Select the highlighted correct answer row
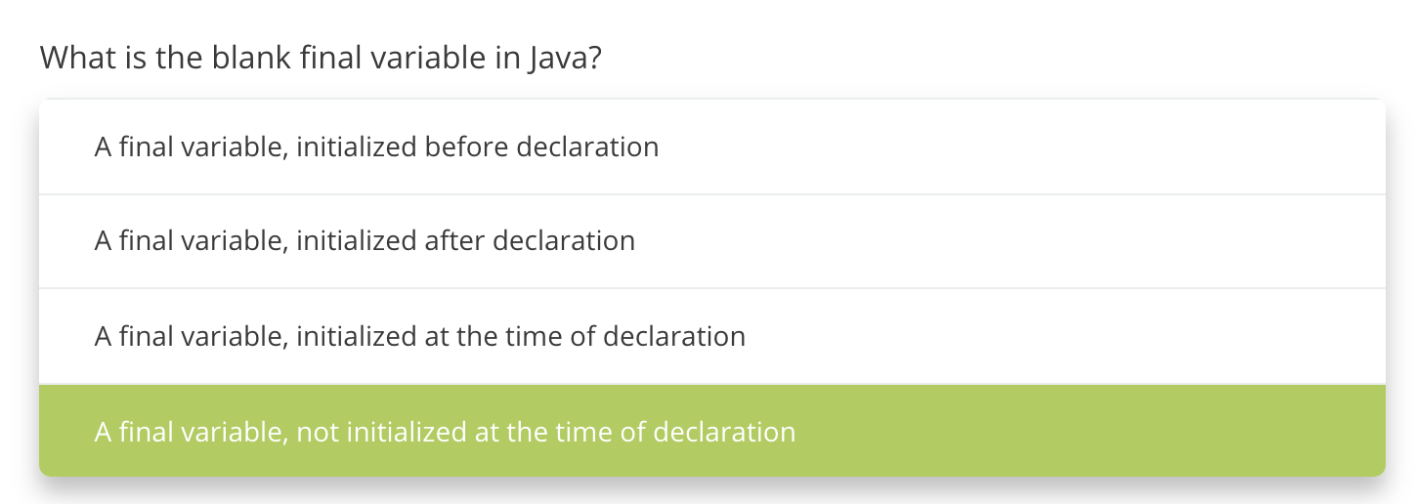 tap(711, 431)
